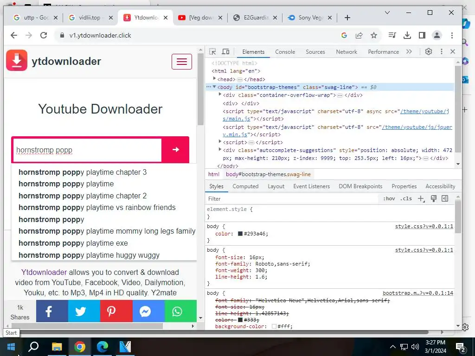Toggle the Chrome side panel icon
The height and width of the screenshot is (356, 475).
[422, 35]
